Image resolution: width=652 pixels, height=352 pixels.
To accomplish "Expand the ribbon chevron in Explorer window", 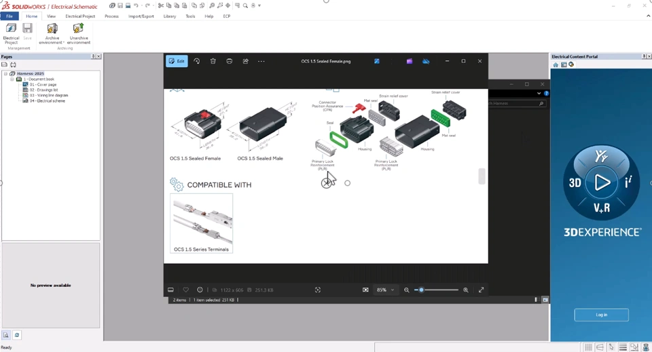I will 539,94.
